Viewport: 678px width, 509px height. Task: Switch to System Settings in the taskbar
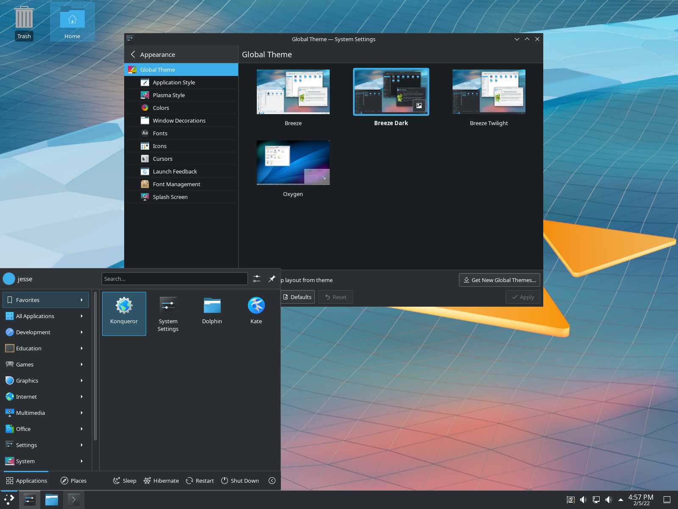(29, 500)
